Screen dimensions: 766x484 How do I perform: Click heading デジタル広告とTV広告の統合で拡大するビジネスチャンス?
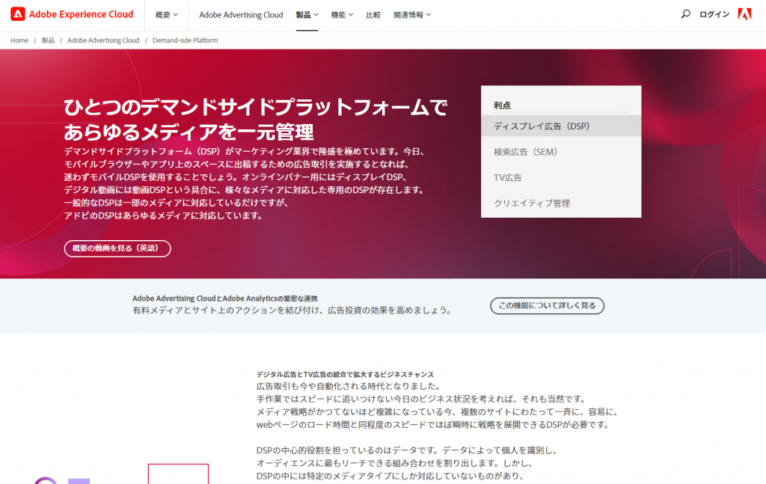[345, 375]
